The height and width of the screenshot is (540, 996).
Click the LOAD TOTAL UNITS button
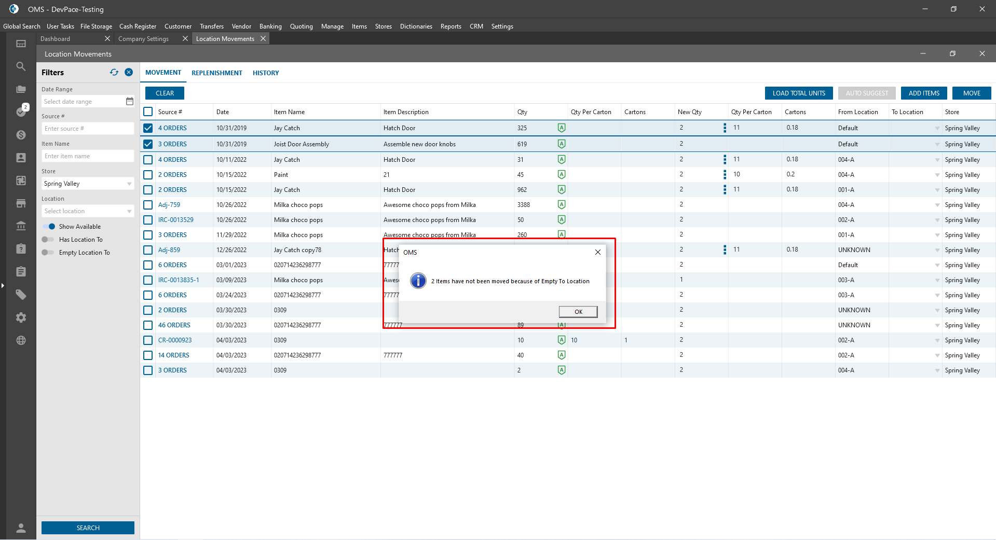pos(798,93)
